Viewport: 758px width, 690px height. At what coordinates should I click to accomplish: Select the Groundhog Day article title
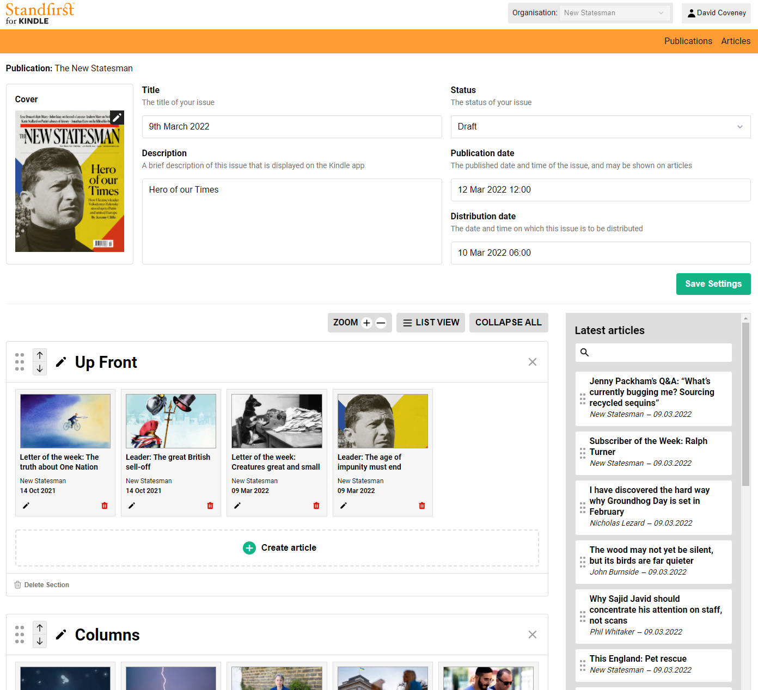(x=650, y=501)
